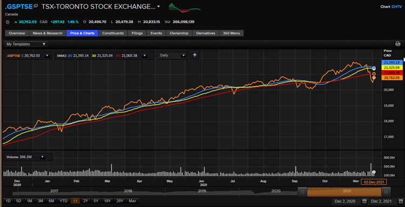Select the Price & Charts tab
The width and height of the screenshot is (405, 207).
tap(82, 33)
